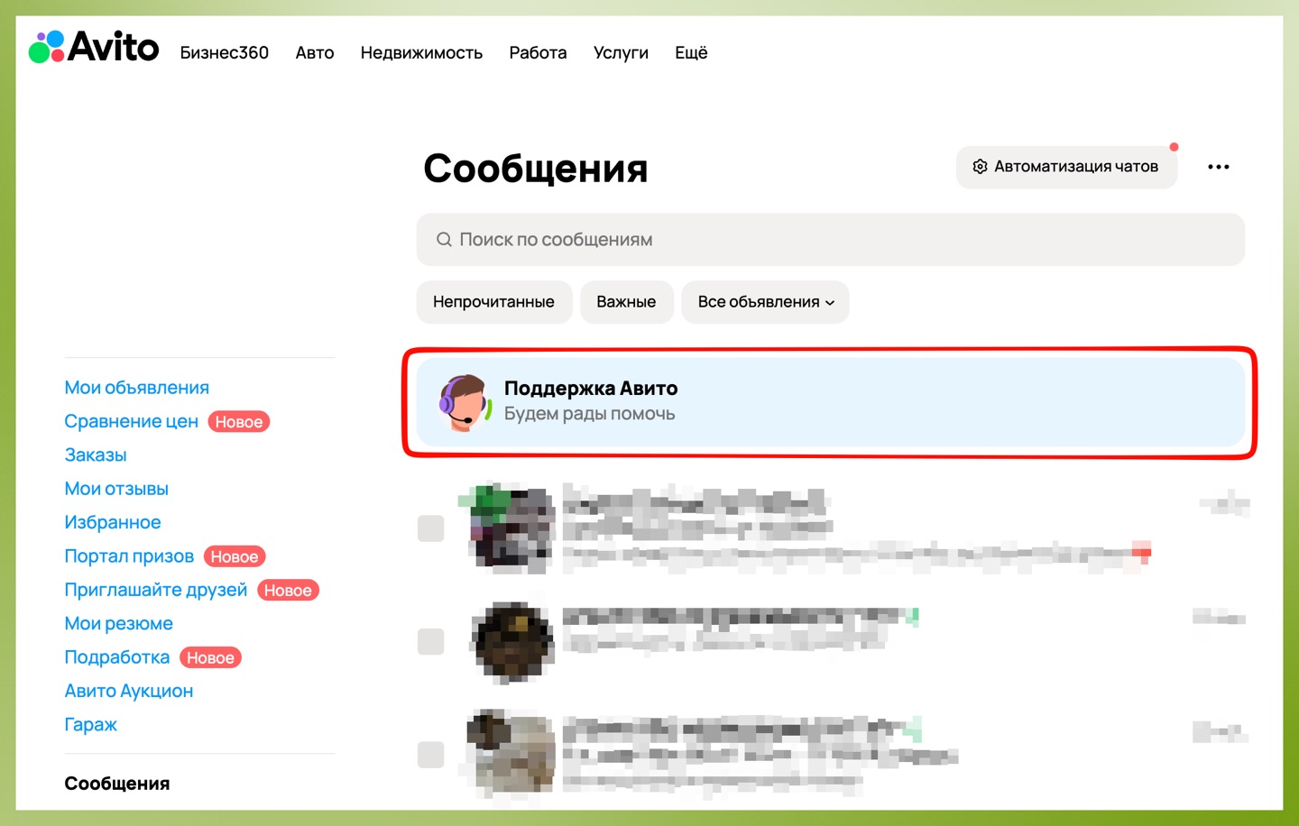This screenshot has height=826, width=1299.
Task: Go to Мои объявления in the sidebar
Action: coord(136,388)
